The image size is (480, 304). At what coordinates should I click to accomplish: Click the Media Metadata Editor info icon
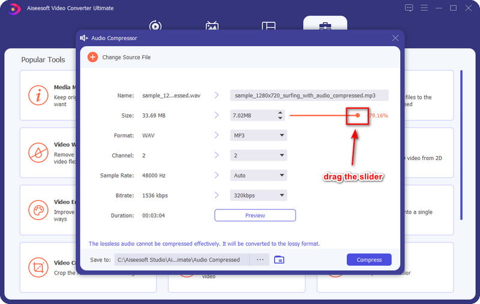(x=38, y=95)
